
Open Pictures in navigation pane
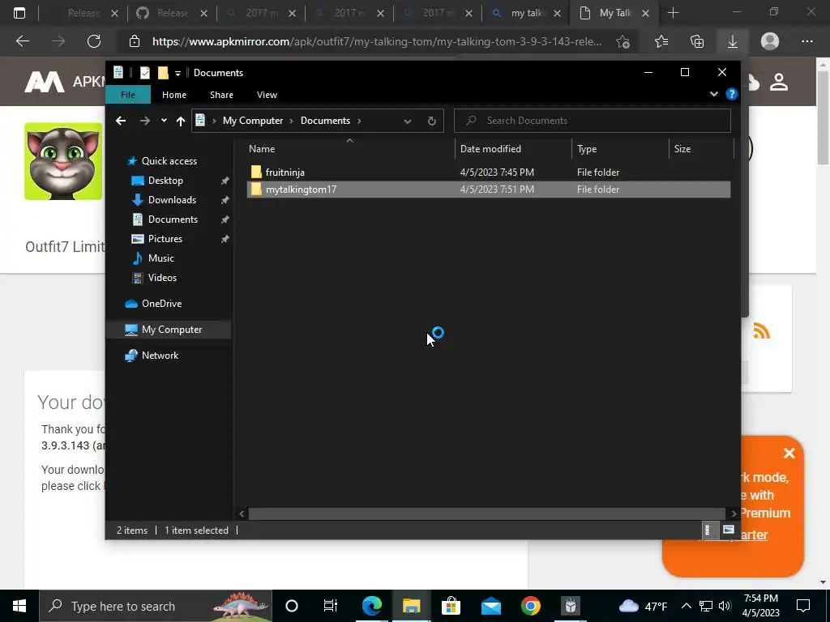(165, 239)
